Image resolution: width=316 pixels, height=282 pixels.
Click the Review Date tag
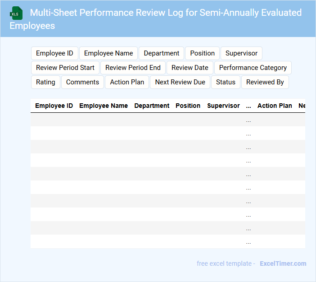pos(190,68)
